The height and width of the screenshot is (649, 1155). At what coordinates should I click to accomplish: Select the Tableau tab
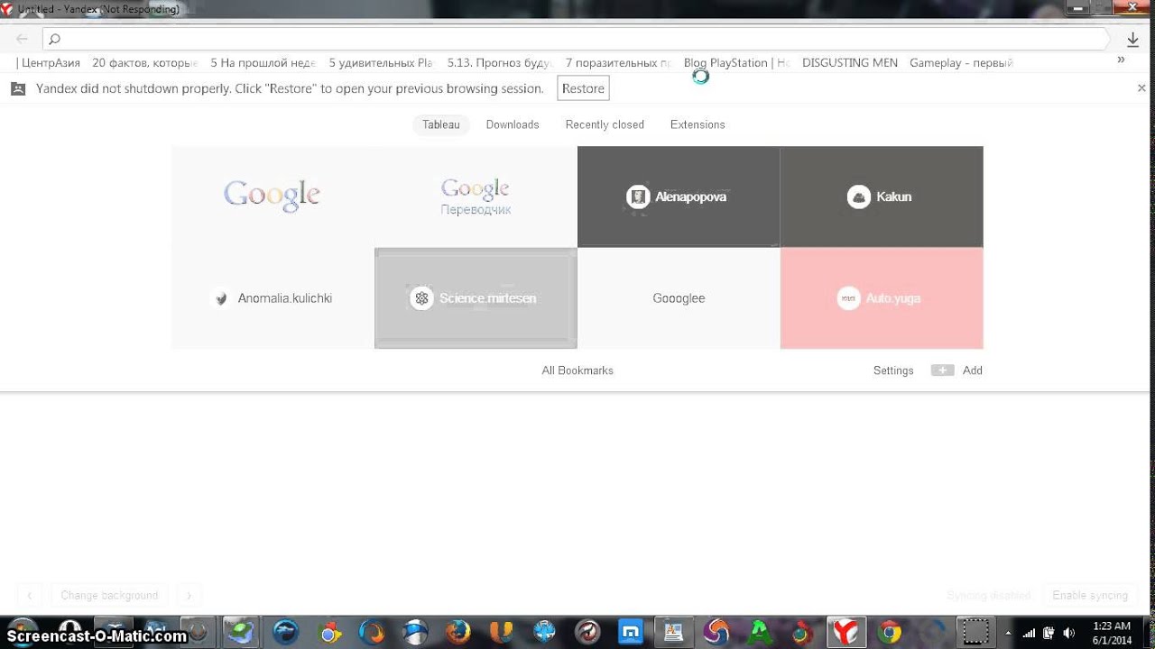441,124
